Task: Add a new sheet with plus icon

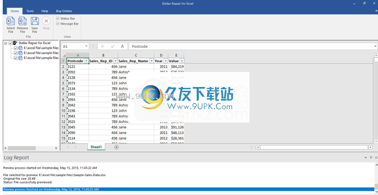Action: 117,147
